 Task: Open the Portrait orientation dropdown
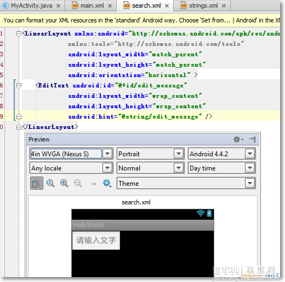click(150, 154)
